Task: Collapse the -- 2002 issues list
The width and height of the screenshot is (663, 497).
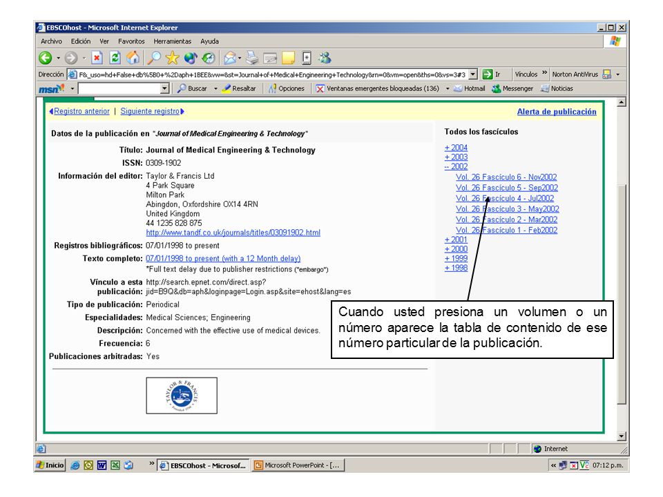Action: [456, 166]
